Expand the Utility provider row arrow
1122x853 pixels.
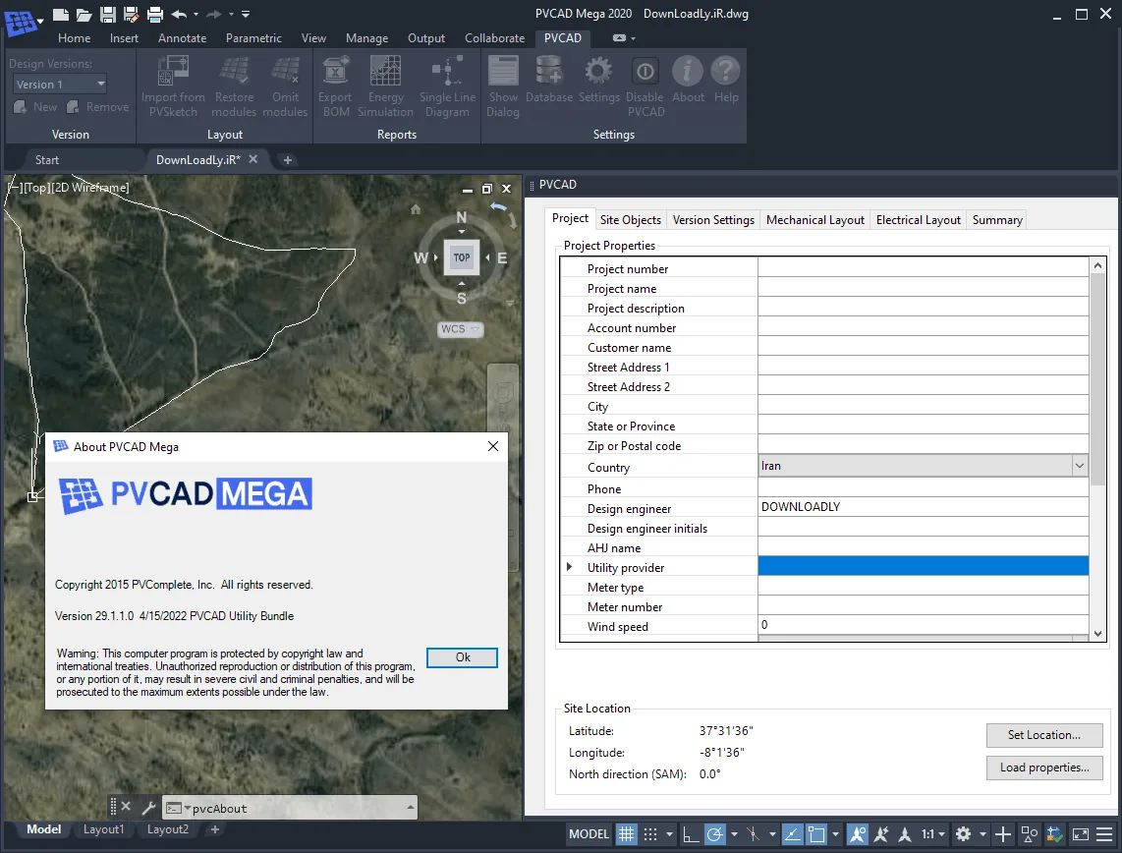tap(570, 567)
